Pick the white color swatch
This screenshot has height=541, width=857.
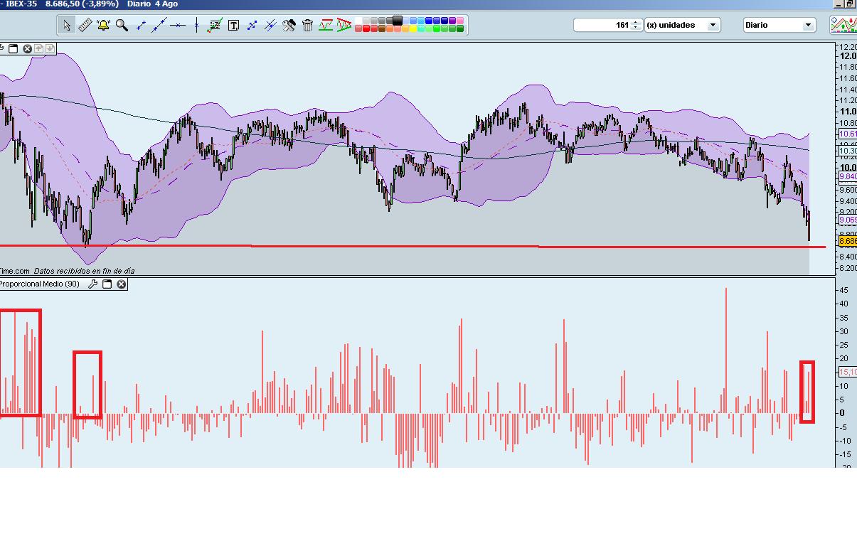(358, 21)
